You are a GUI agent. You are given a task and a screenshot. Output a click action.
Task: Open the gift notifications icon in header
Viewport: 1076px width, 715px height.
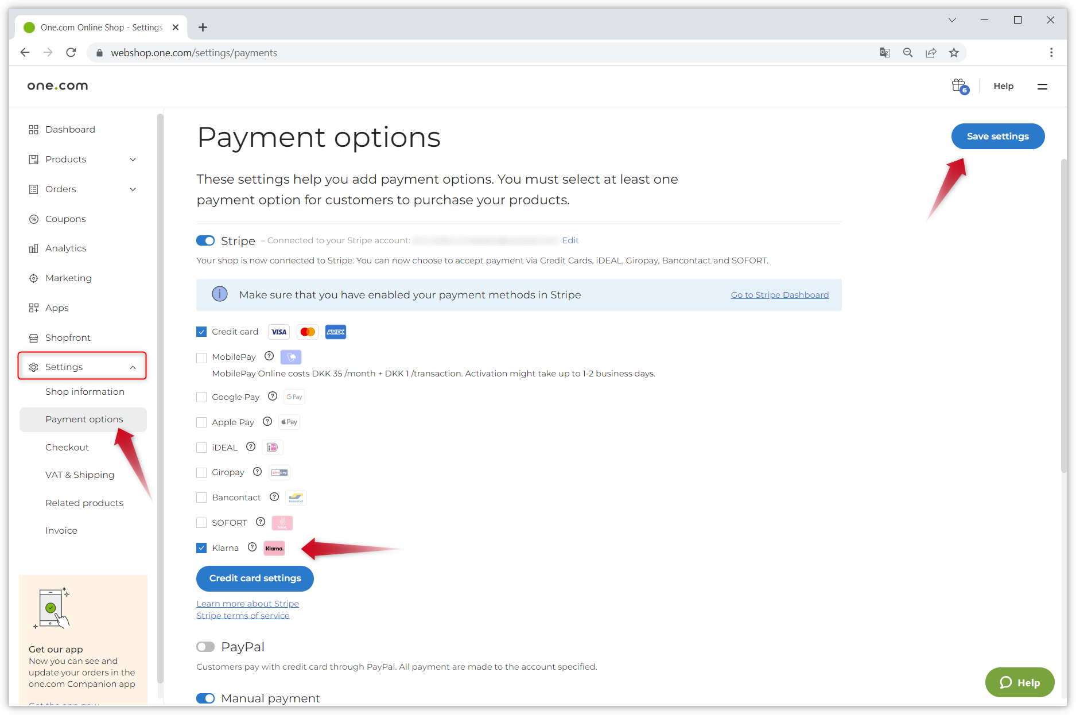(960, 86)
